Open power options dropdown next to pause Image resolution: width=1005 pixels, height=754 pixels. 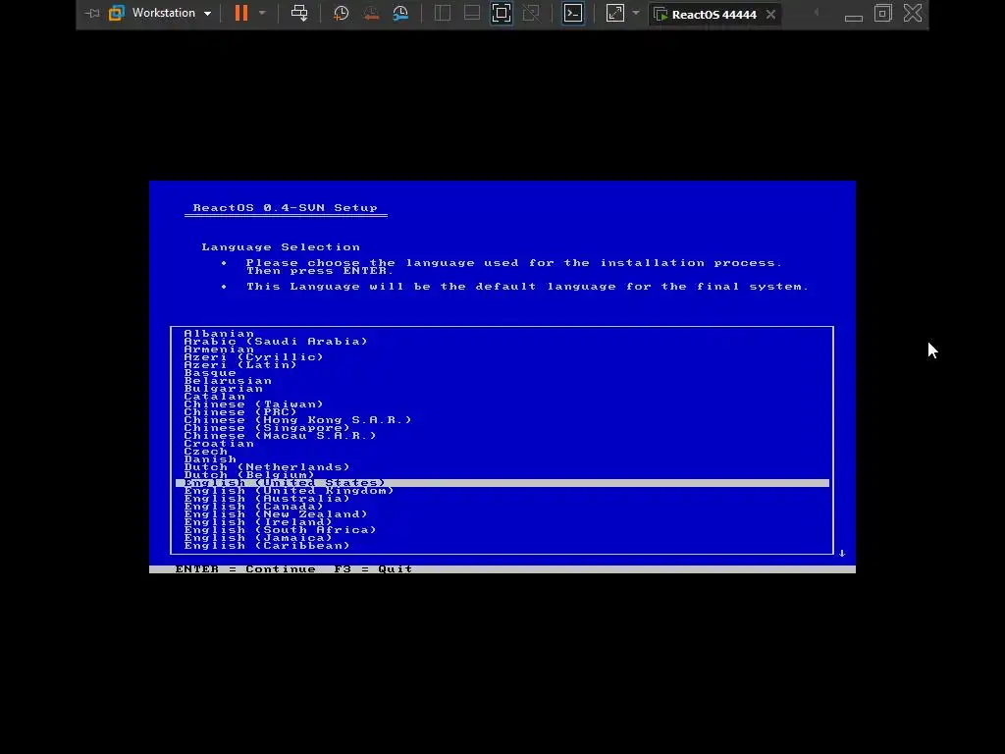pos(262,13)
